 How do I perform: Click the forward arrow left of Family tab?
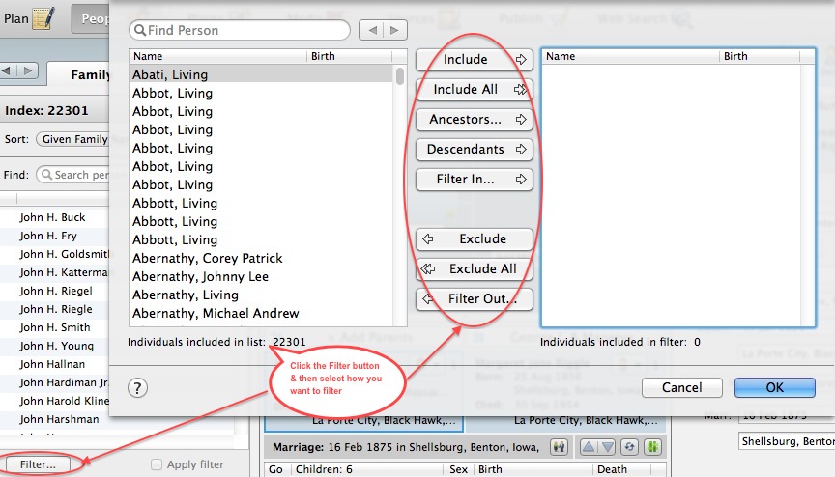(28, 70)
